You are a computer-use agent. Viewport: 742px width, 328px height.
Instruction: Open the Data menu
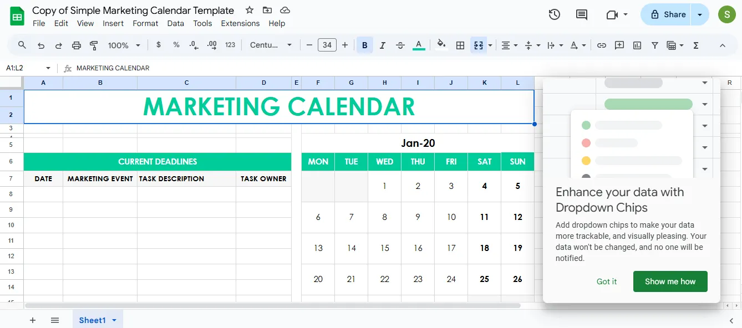point(175,23)
